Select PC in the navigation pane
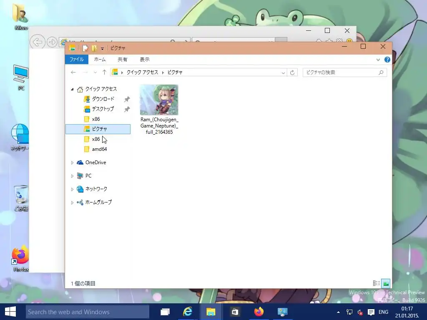The height and width of the screenshot is (320, 427). (88, 176)
